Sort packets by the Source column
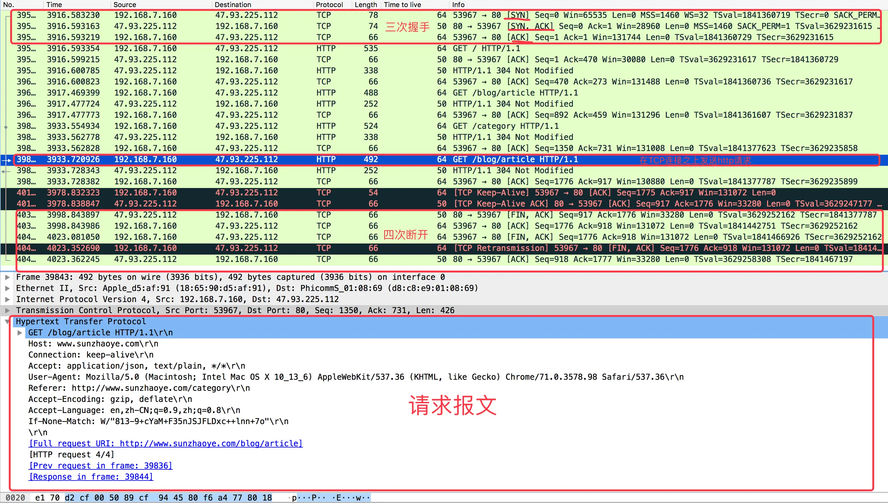This screenshot has height=503, width=888. pos(124,5)
